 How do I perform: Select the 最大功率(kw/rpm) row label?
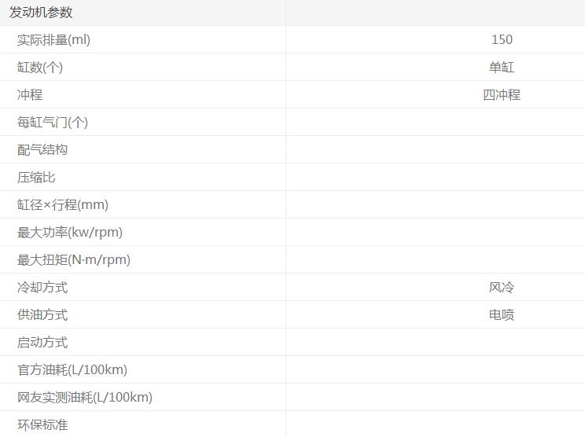click(x=70, y=233)
